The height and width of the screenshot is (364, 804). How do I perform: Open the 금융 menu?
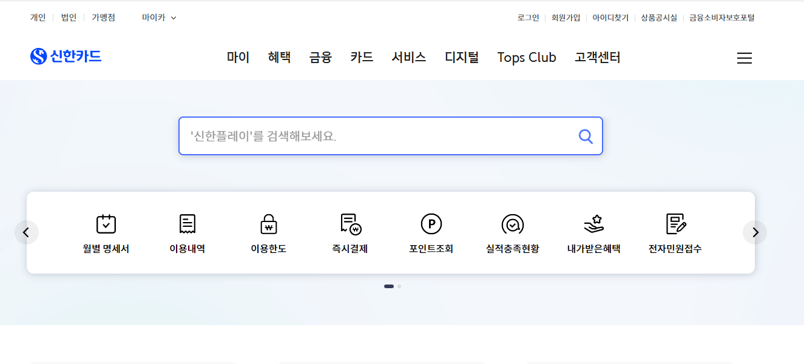coord(320,58)
